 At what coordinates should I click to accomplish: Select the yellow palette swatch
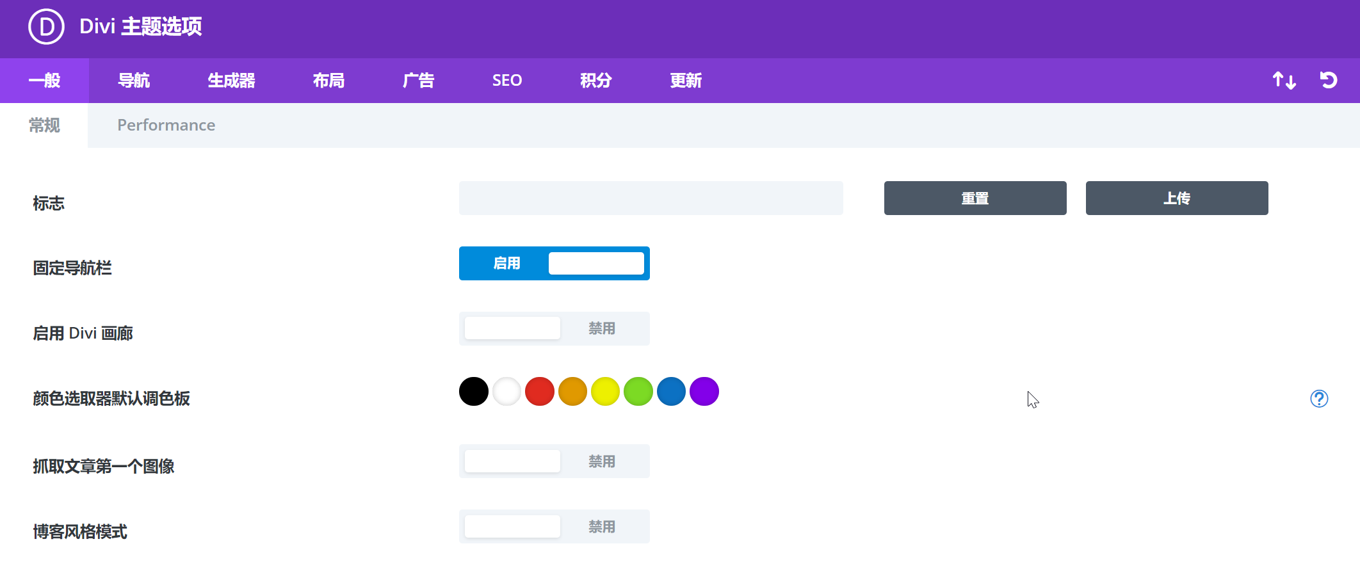[x=605, y=392]
